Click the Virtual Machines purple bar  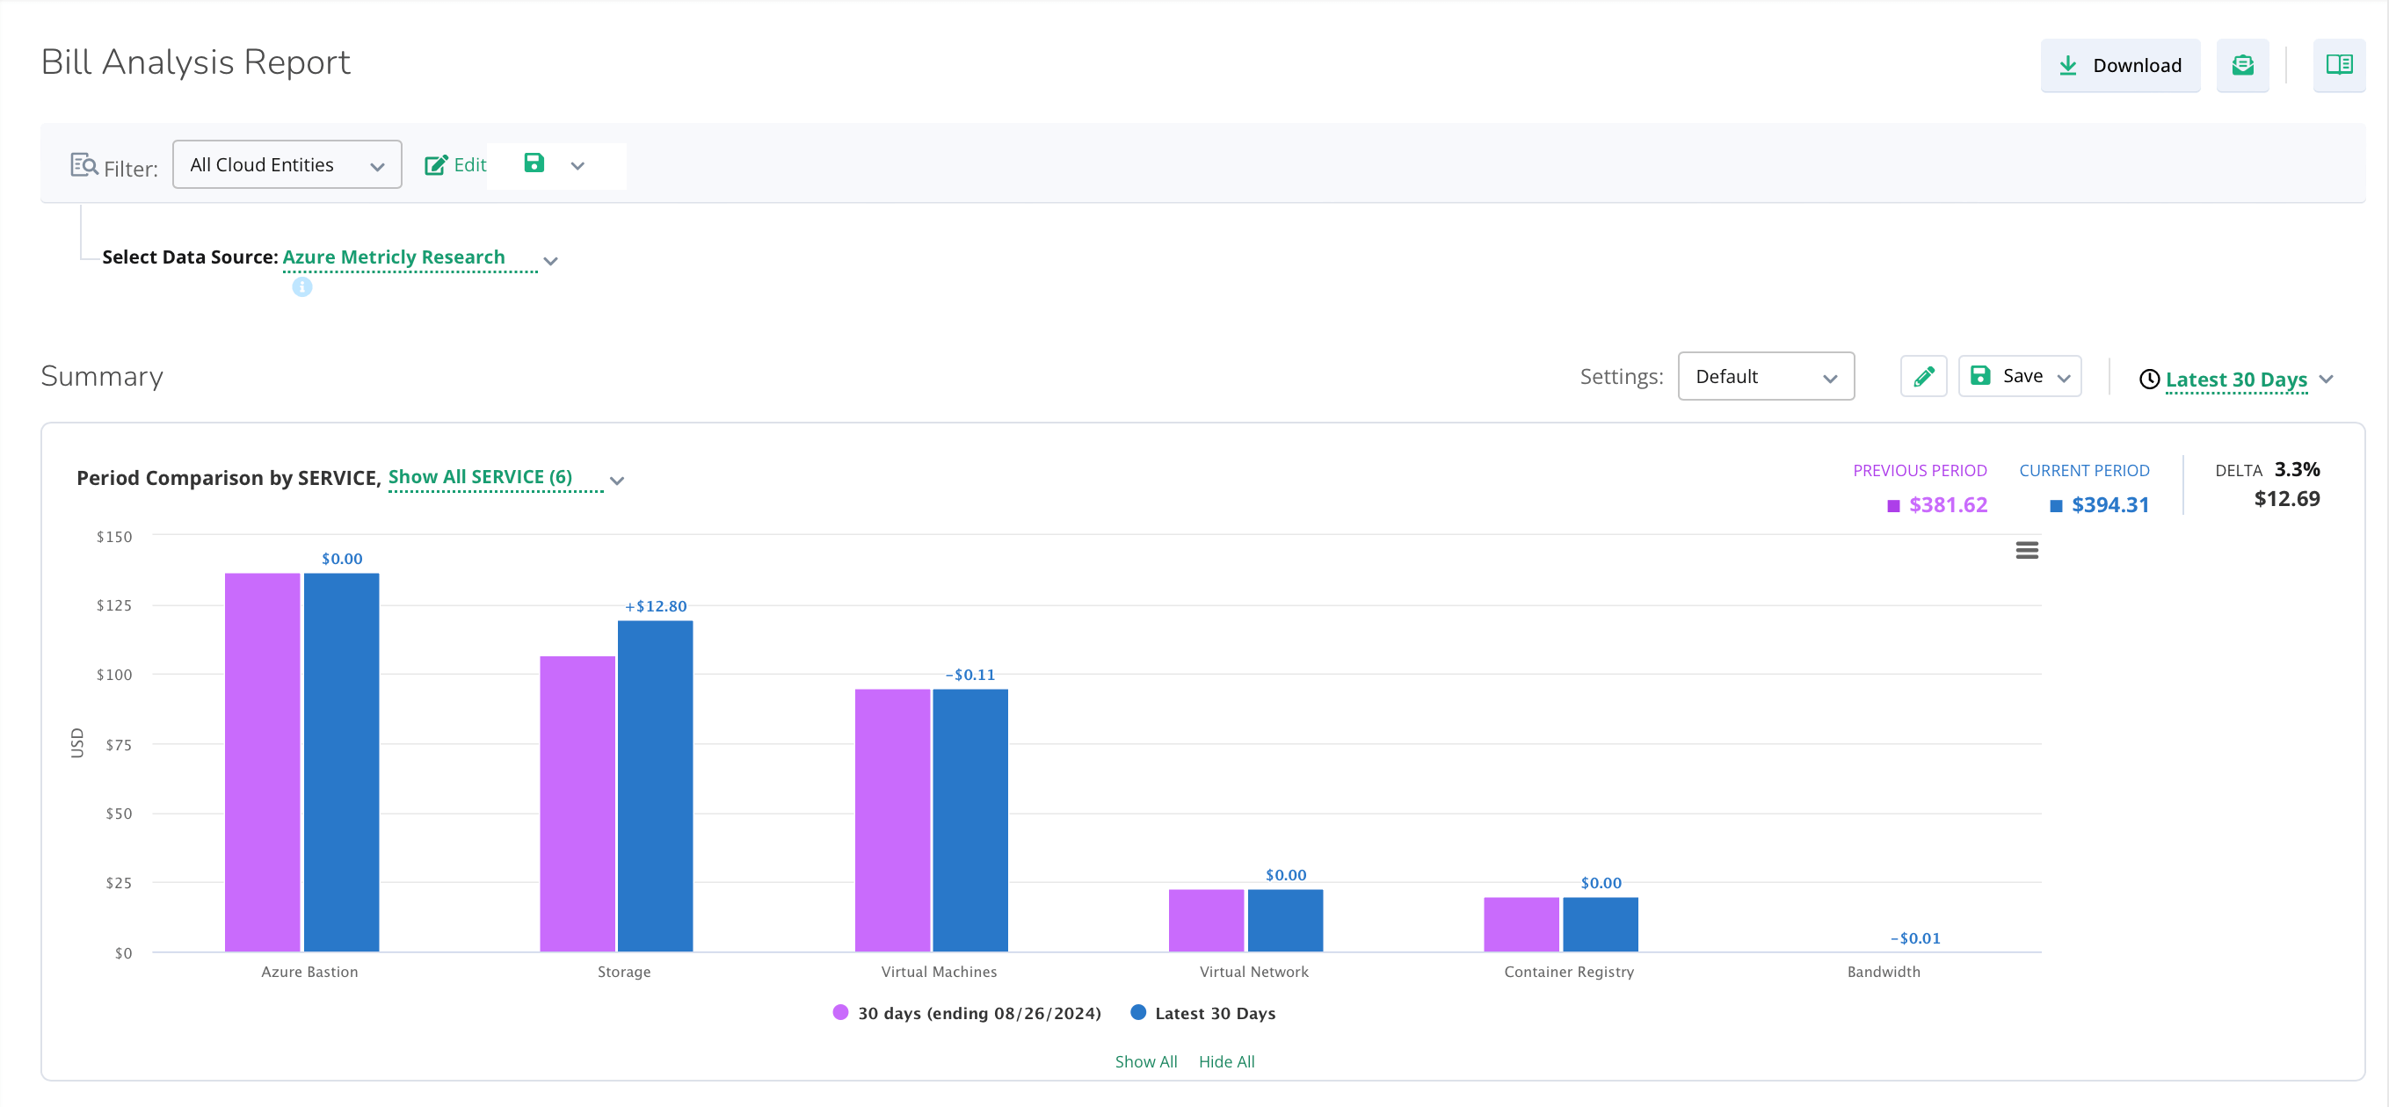892,821
